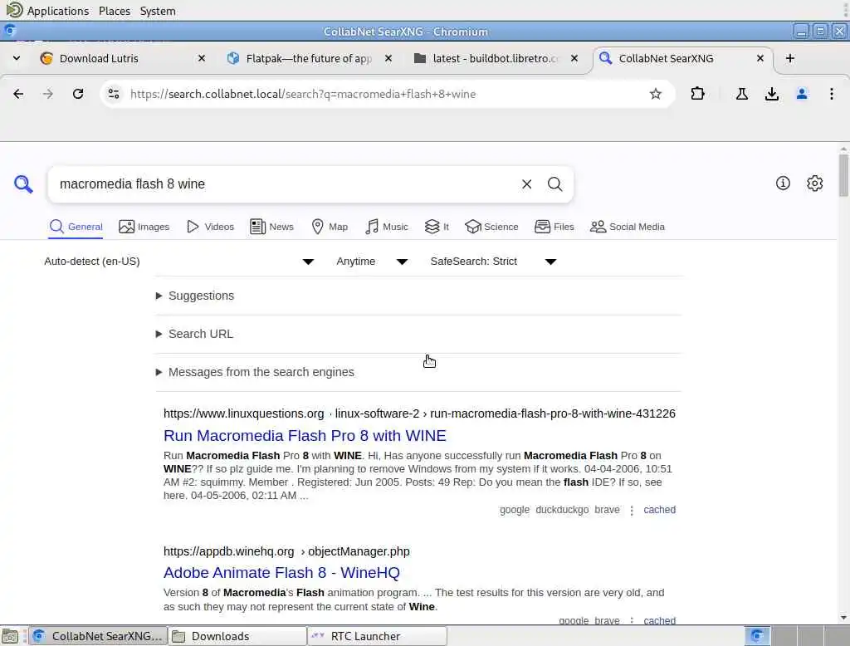Close the Flatpak tab
The height and width of the screenshot is (646, 850).
pyautogui.click(x=388, y=58)
